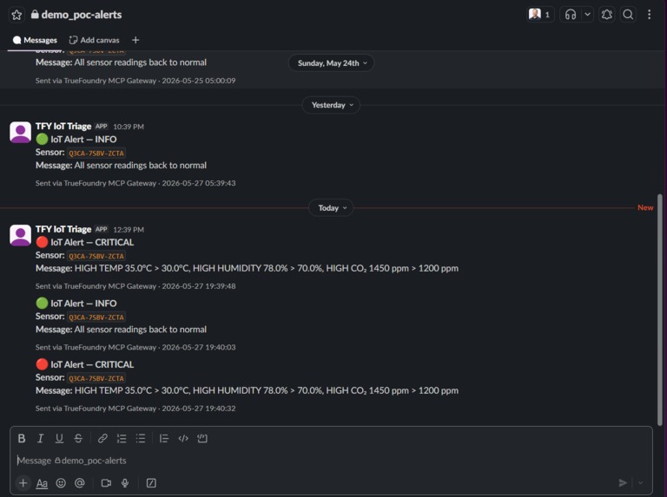
Task: Click TFY IoT Triage avatar on 12:39 PM message
Action: pos(21,235)
